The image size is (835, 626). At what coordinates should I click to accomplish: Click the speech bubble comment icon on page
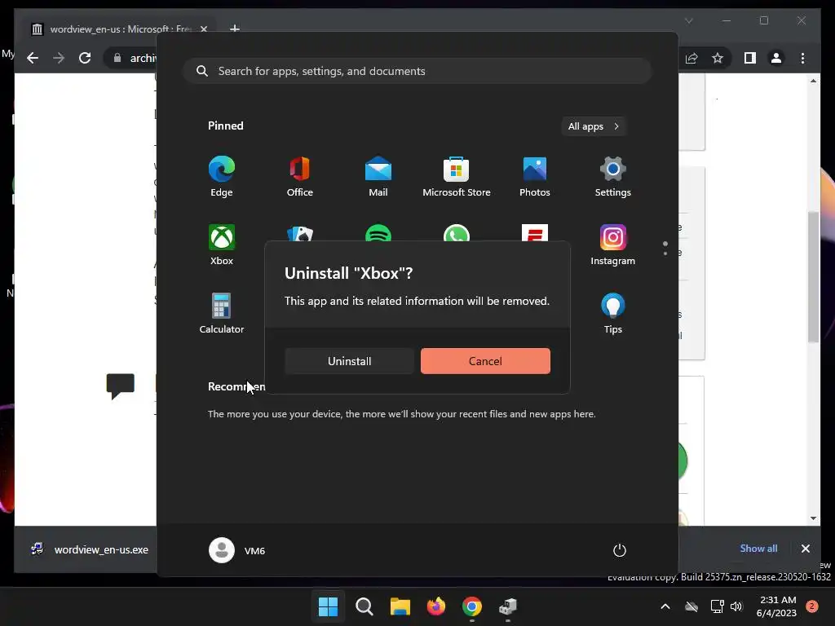121,386
